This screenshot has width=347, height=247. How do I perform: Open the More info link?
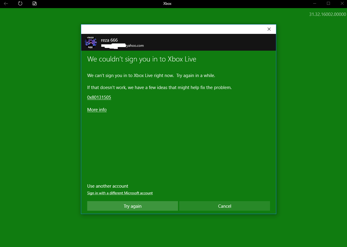coord(97,110)
